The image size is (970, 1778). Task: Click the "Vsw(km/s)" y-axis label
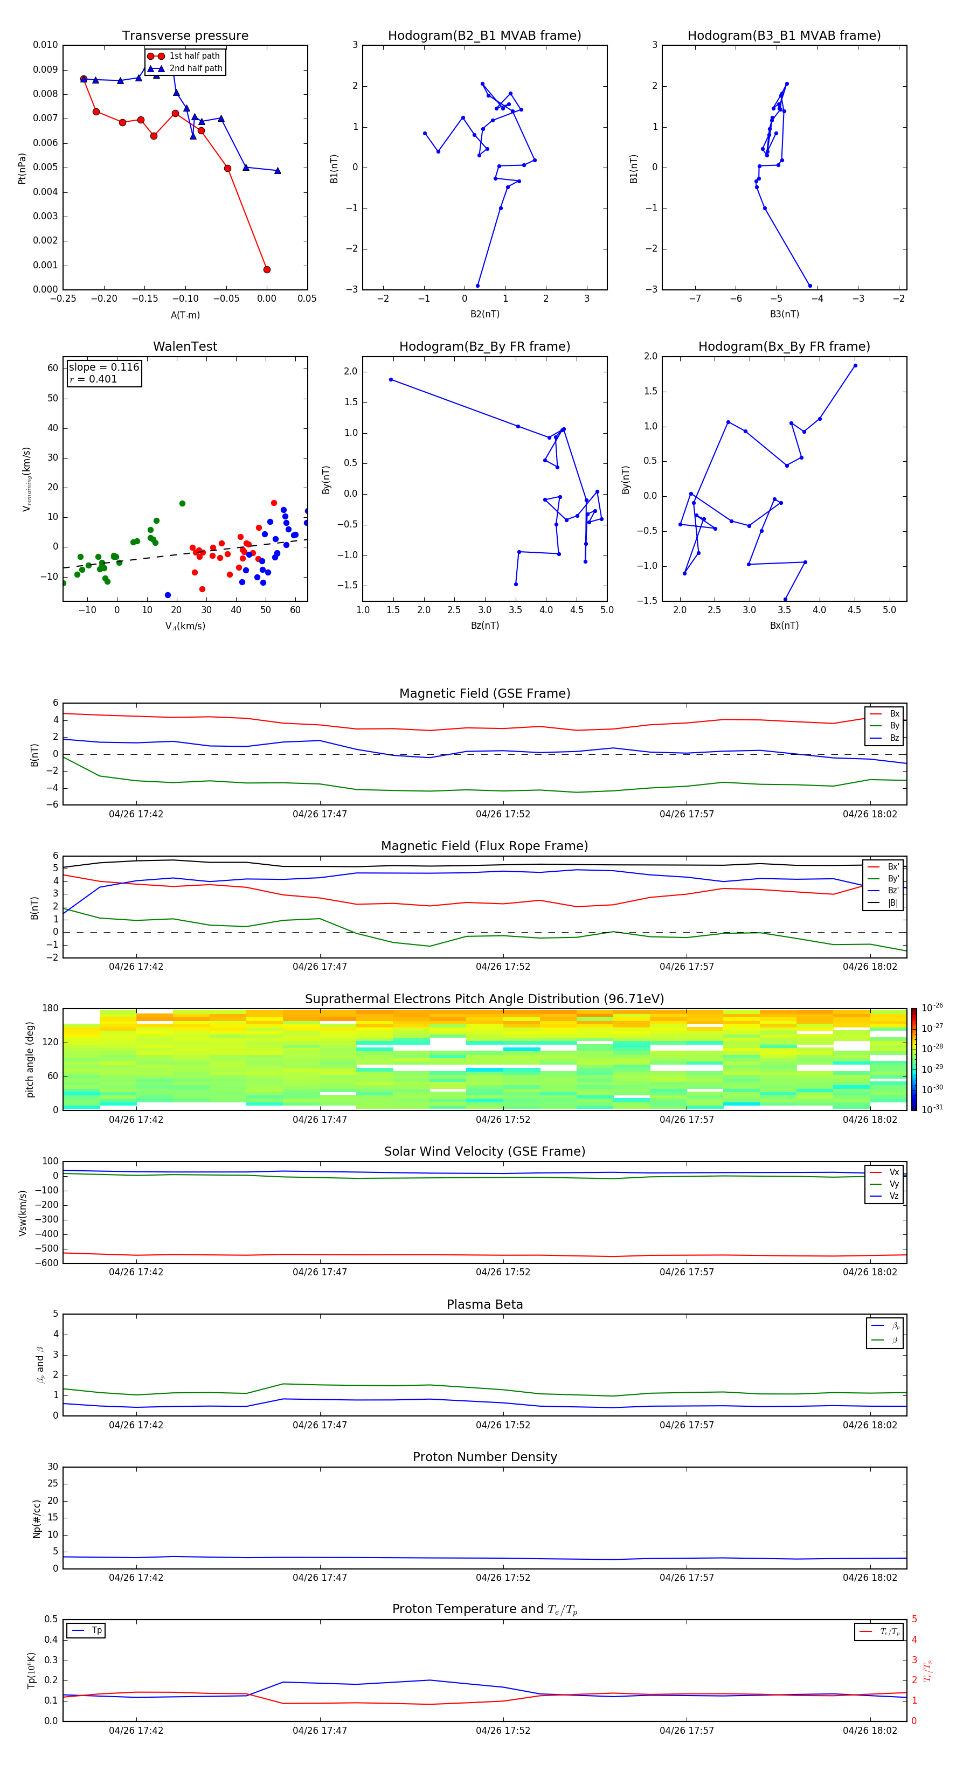click(x=22, y=1213)
